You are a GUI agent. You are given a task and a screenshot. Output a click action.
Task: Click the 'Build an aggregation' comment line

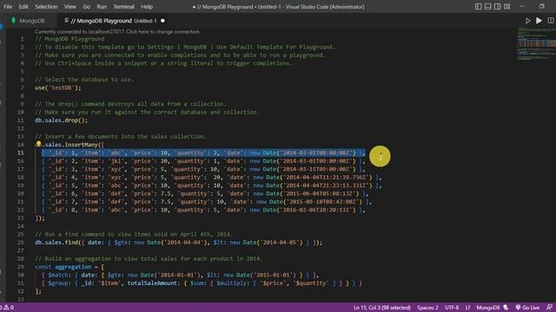click(149, 258)
